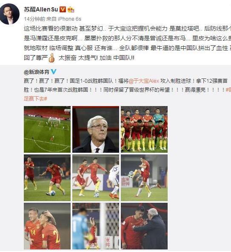Image resolution: width=231 pixels, height=252 pixels.
Task: Click the iPhone 6s source link
Action: click(69, 19)
